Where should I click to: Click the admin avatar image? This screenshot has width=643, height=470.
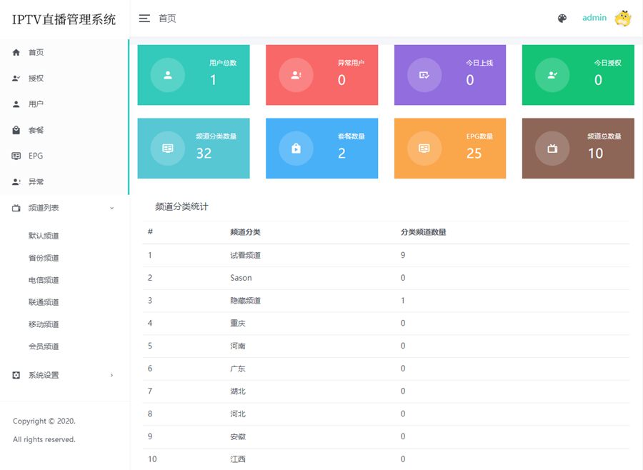[623, 19]
